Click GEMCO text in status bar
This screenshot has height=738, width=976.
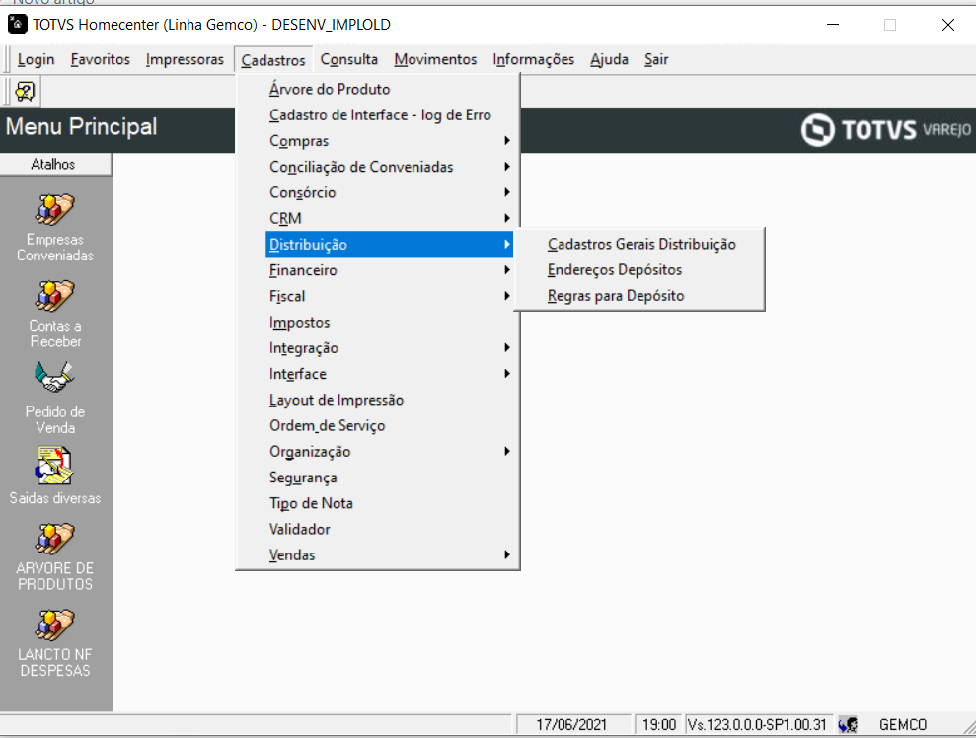coord(903,725)
